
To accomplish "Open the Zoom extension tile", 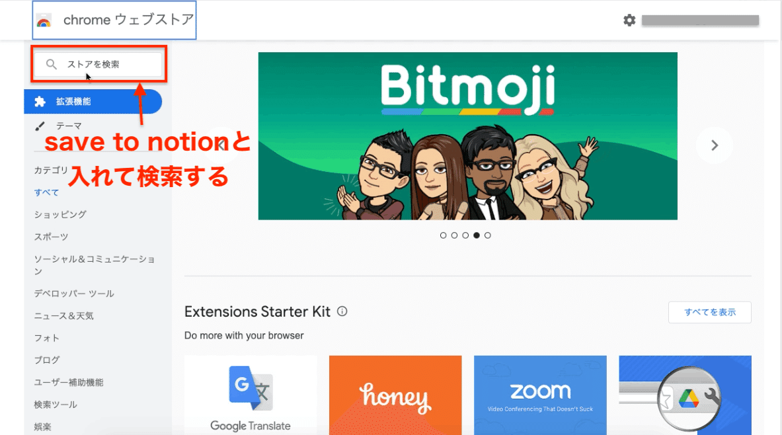I will click(540, 395).
